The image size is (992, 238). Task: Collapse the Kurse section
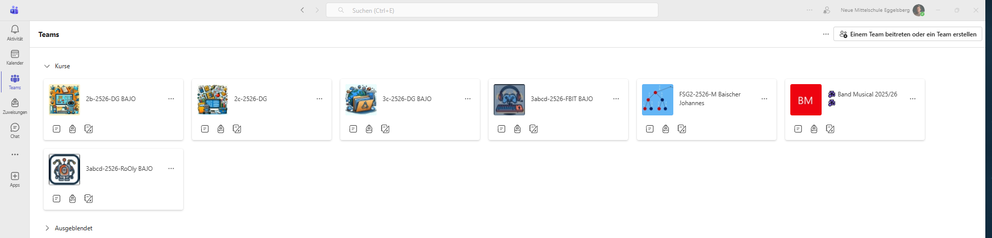pos(47,66)
